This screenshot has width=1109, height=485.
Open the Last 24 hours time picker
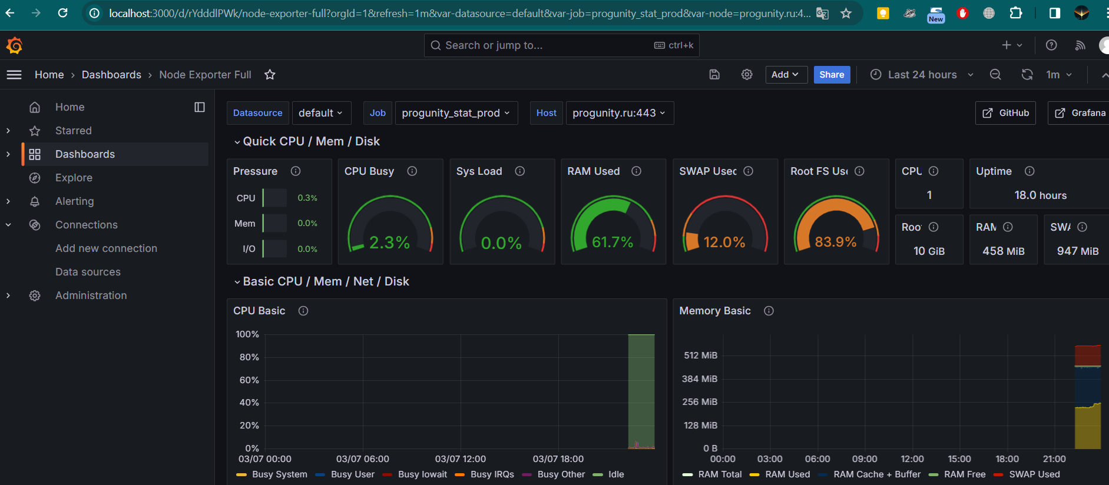[x=922, y=75]
